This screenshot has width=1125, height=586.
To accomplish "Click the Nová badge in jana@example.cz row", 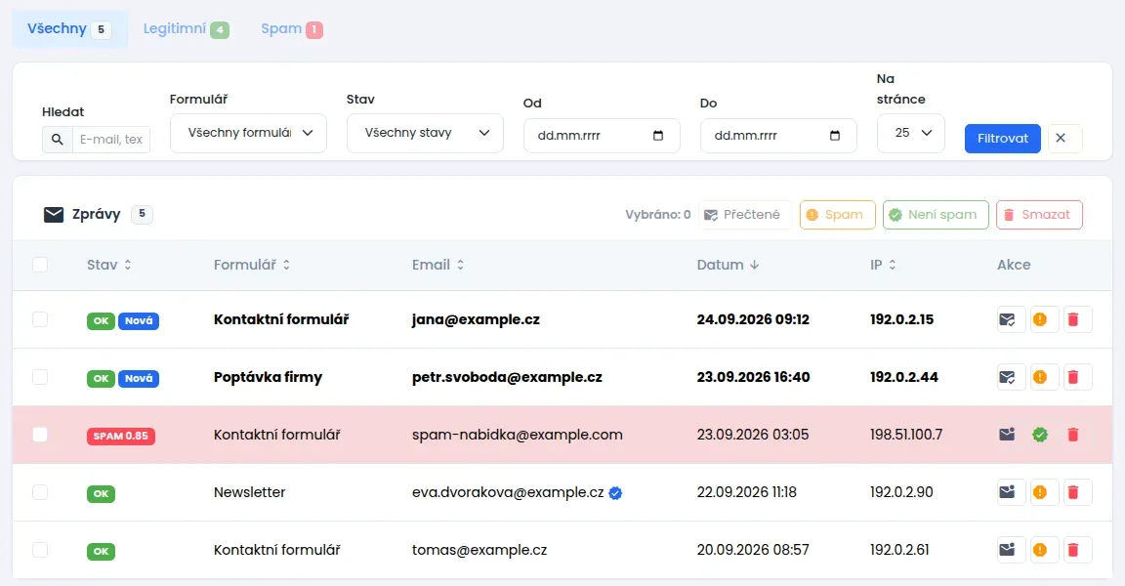I will tap(139, 320).
